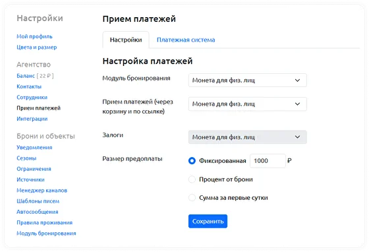This screenshot has height=252, width=369.
Task: Click the Сохранить button
Action: [208, 222]
